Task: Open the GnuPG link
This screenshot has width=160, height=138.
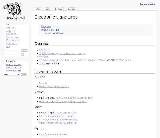Action: point(43,83)
